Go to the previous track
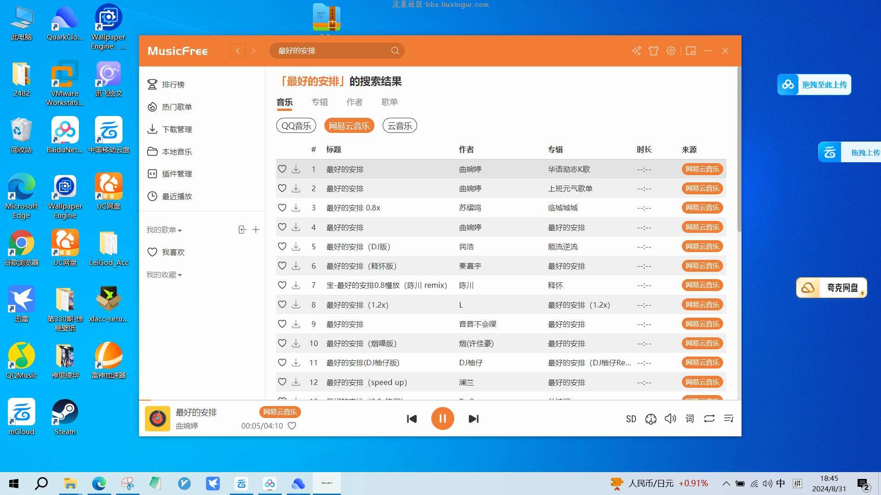881x495 pixels. (x=412, y=418)
